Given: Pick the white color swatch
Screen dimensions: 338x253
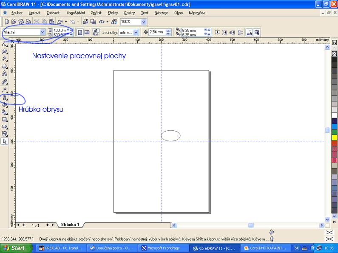Looking at the screenshot, I should (334, 115).
